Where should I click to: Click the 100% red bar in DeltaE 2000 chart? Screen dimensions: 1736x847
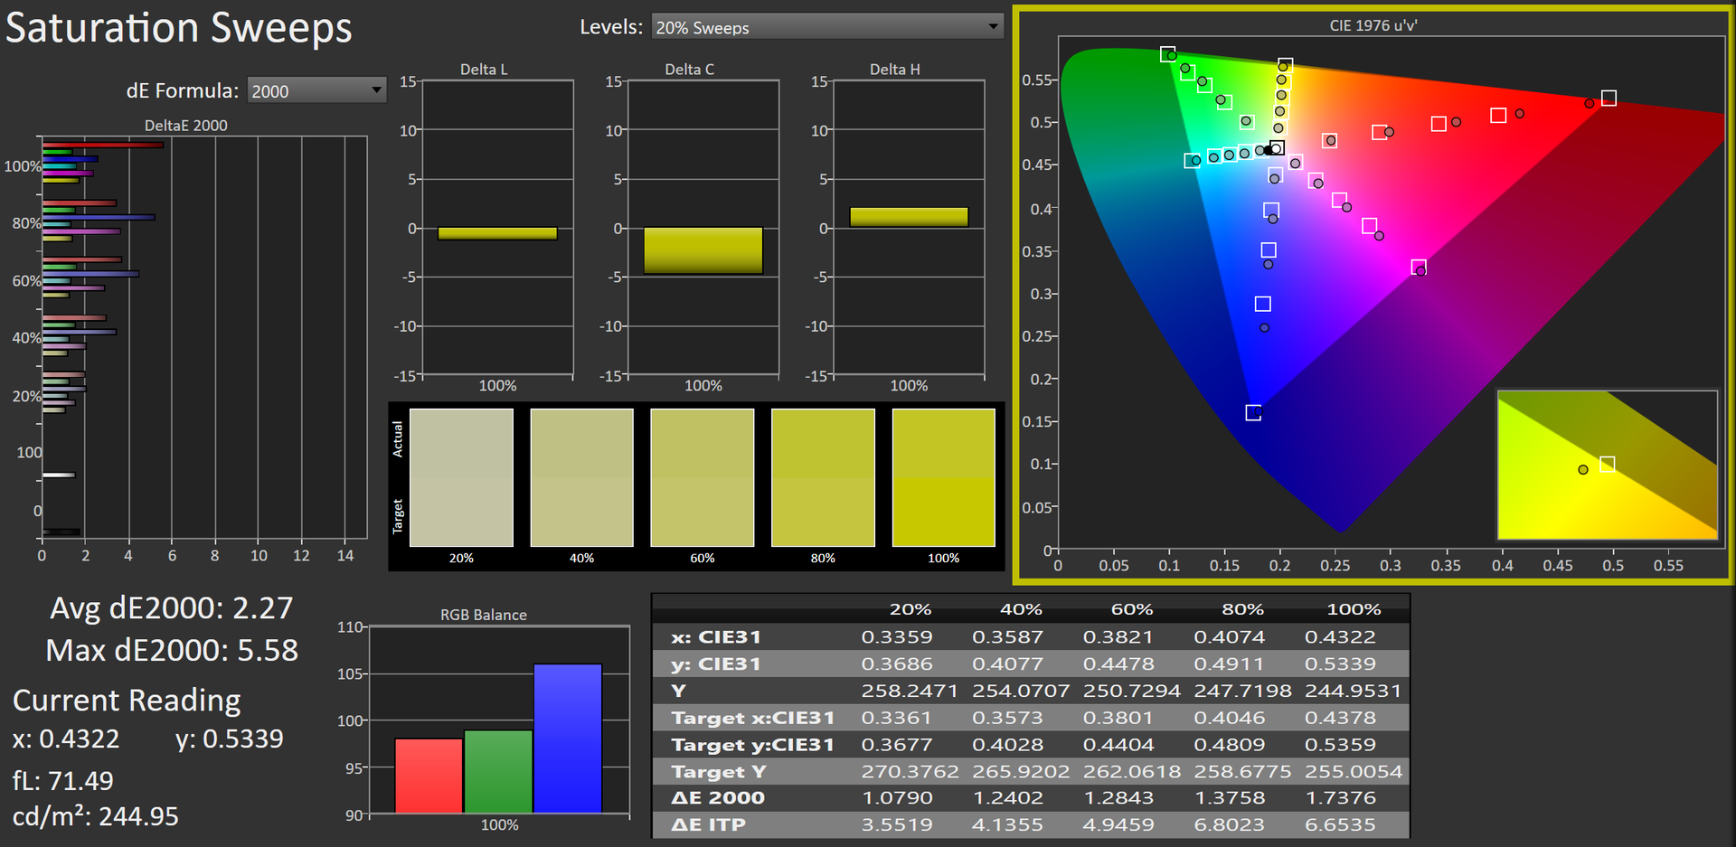coord(102,145)
